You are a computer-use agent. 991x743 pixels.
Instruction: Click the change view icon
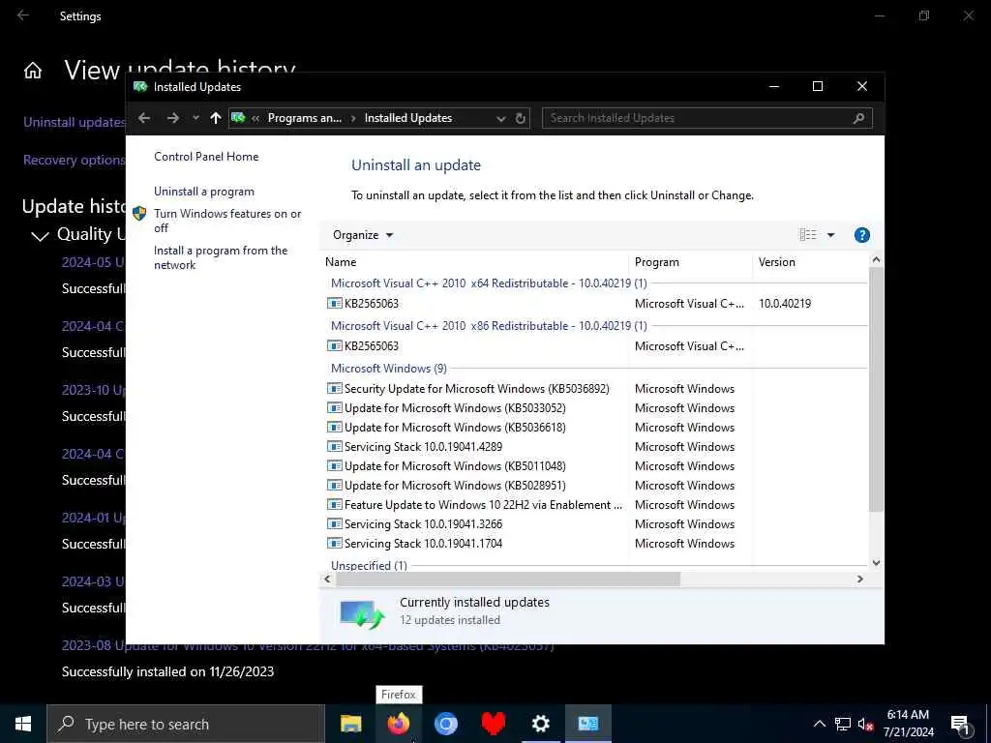click(x=808, y=235)
